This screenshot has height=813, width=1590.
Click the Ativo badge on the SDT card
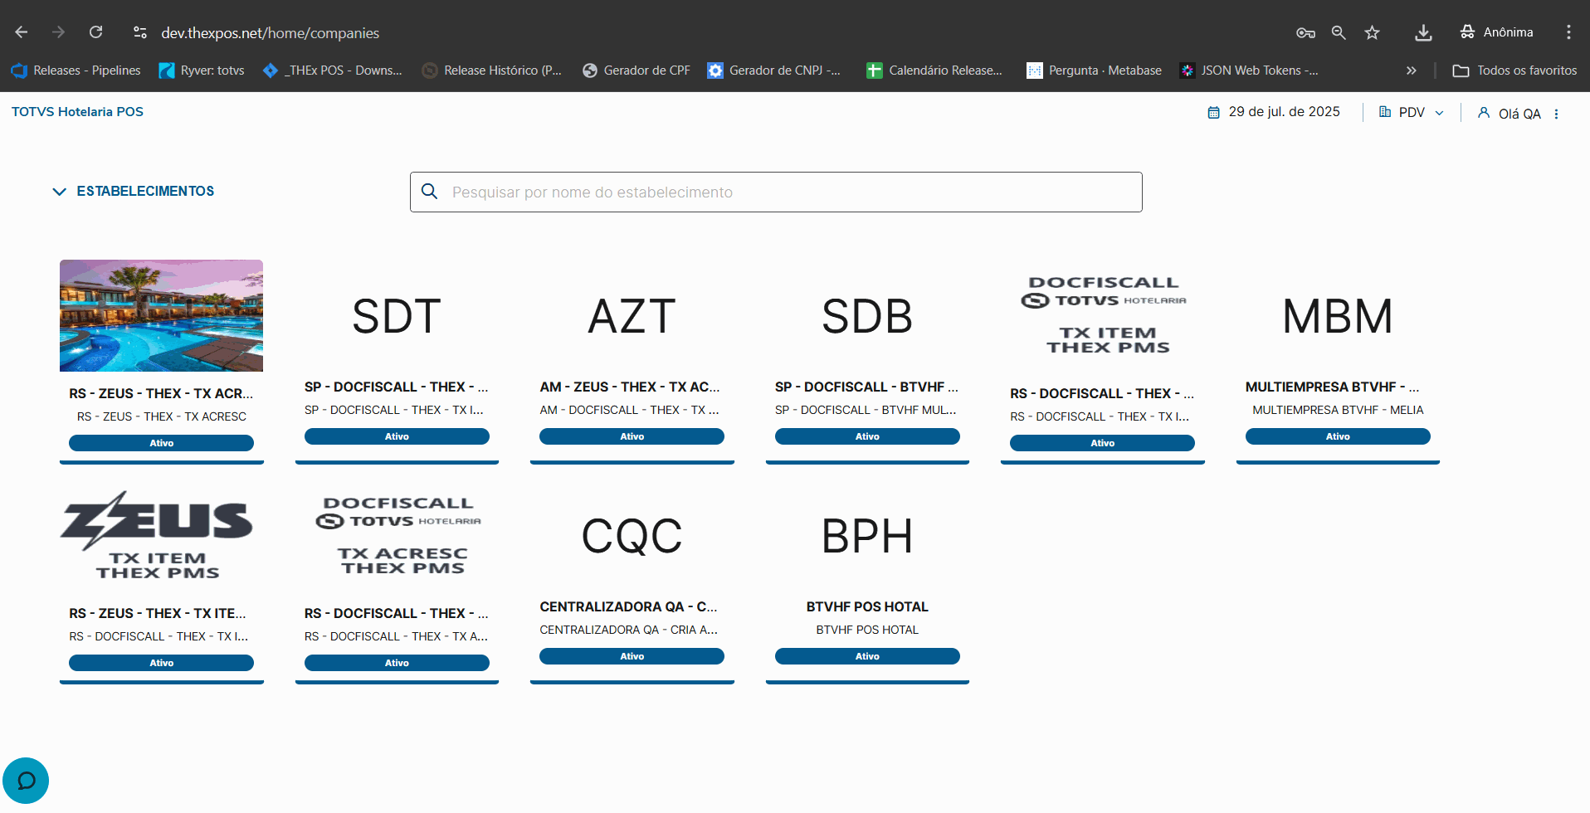click(x=397, y=436)
